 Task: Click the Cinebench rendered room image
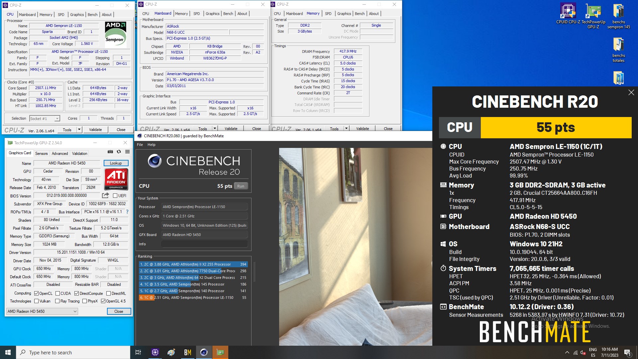(x=356, y=247)
